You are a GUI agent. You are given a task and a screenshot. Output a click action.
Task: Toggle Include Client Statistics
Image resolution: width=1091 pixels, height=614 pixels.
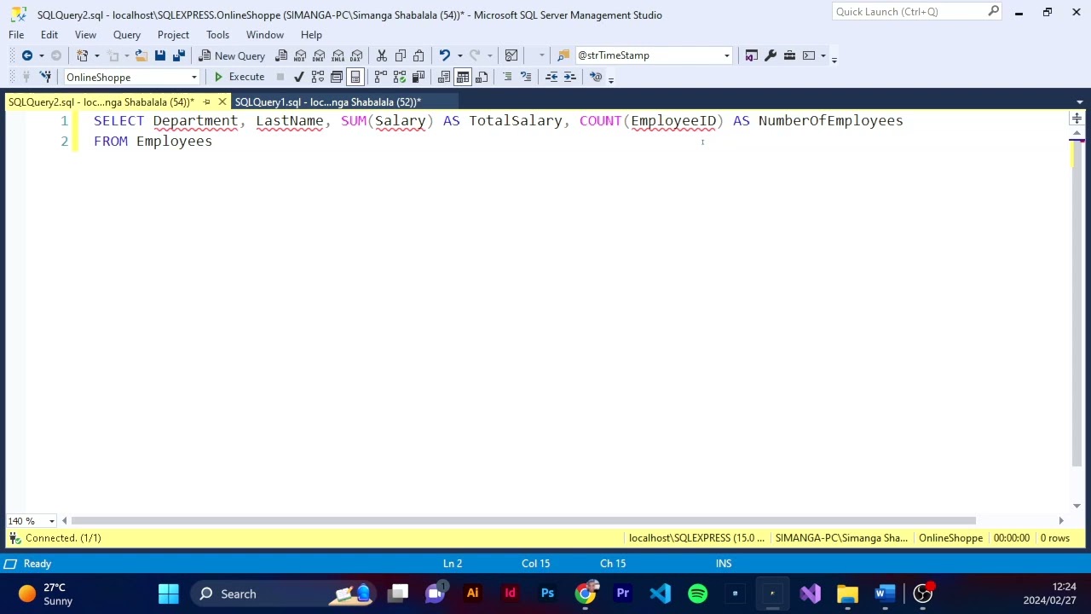(418, 77)
